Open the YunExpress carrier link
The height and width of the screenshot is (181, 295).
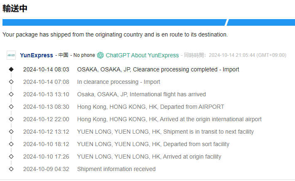coord(37,55)
